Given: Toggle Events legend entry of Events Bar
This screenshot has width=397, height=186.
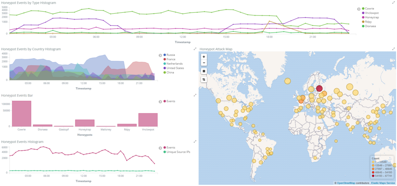Looking at the screenshot, I should tap(169, 101).
